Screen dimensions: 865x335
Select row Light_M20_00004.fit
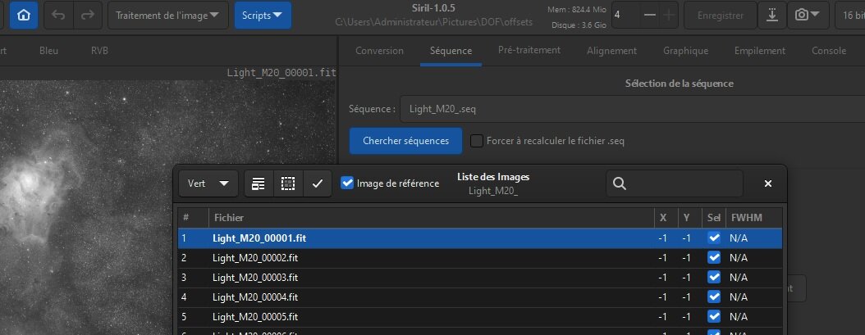pos(480,297)
